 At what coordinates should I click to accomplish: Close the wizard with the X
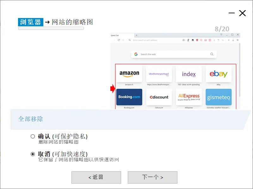pos(242,13)
